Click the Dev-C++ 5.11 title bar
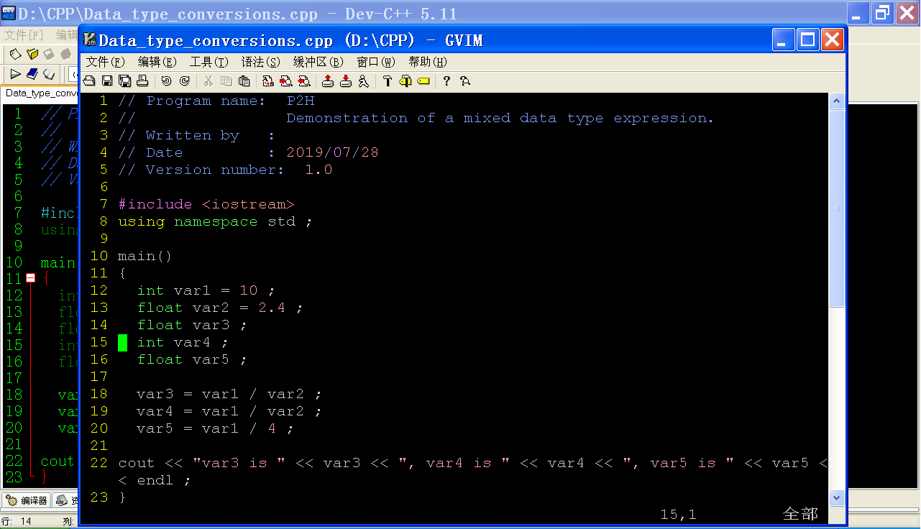Image resolution: width=921 pixels, height=529 pixels. click(x=237, y=14)
